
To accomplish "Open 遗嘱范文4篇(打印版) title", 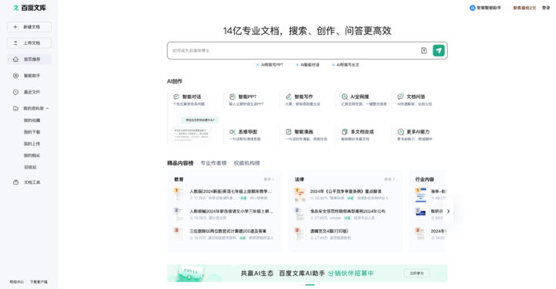I will pos(330,231).
